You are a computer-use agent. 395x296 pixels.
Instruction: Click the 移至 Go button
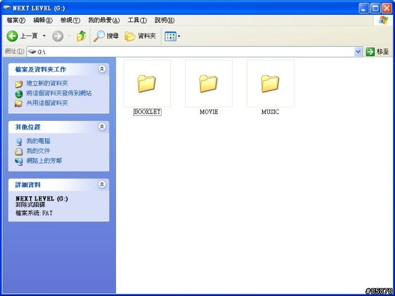point(377,52)
